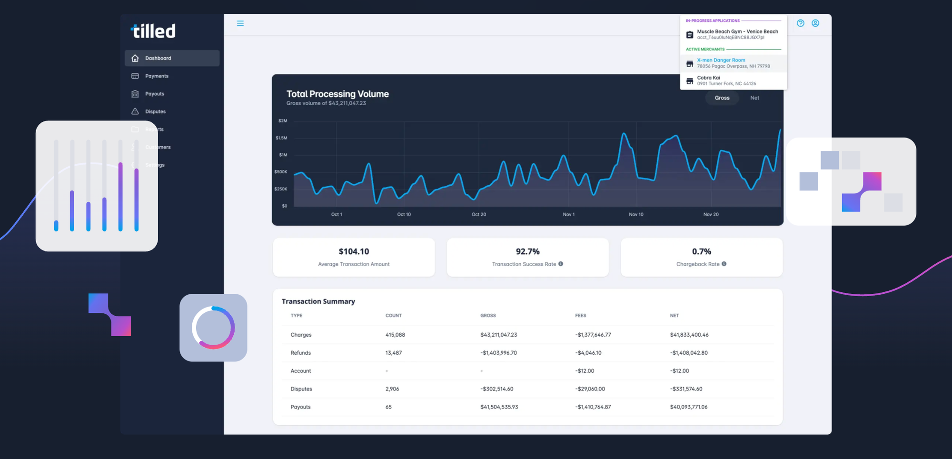Open the user account profile icon
The width and height of the screenshot is (952, 459).
pos(815,23)
